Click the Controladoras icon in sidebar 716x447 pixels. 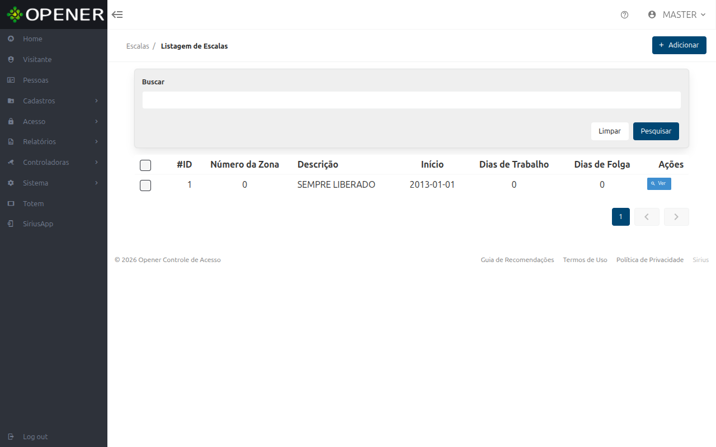(x=11, y=163)
